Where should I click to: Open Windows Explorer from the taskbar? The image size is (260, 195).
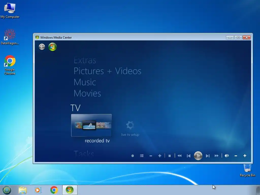click(23, 190)
